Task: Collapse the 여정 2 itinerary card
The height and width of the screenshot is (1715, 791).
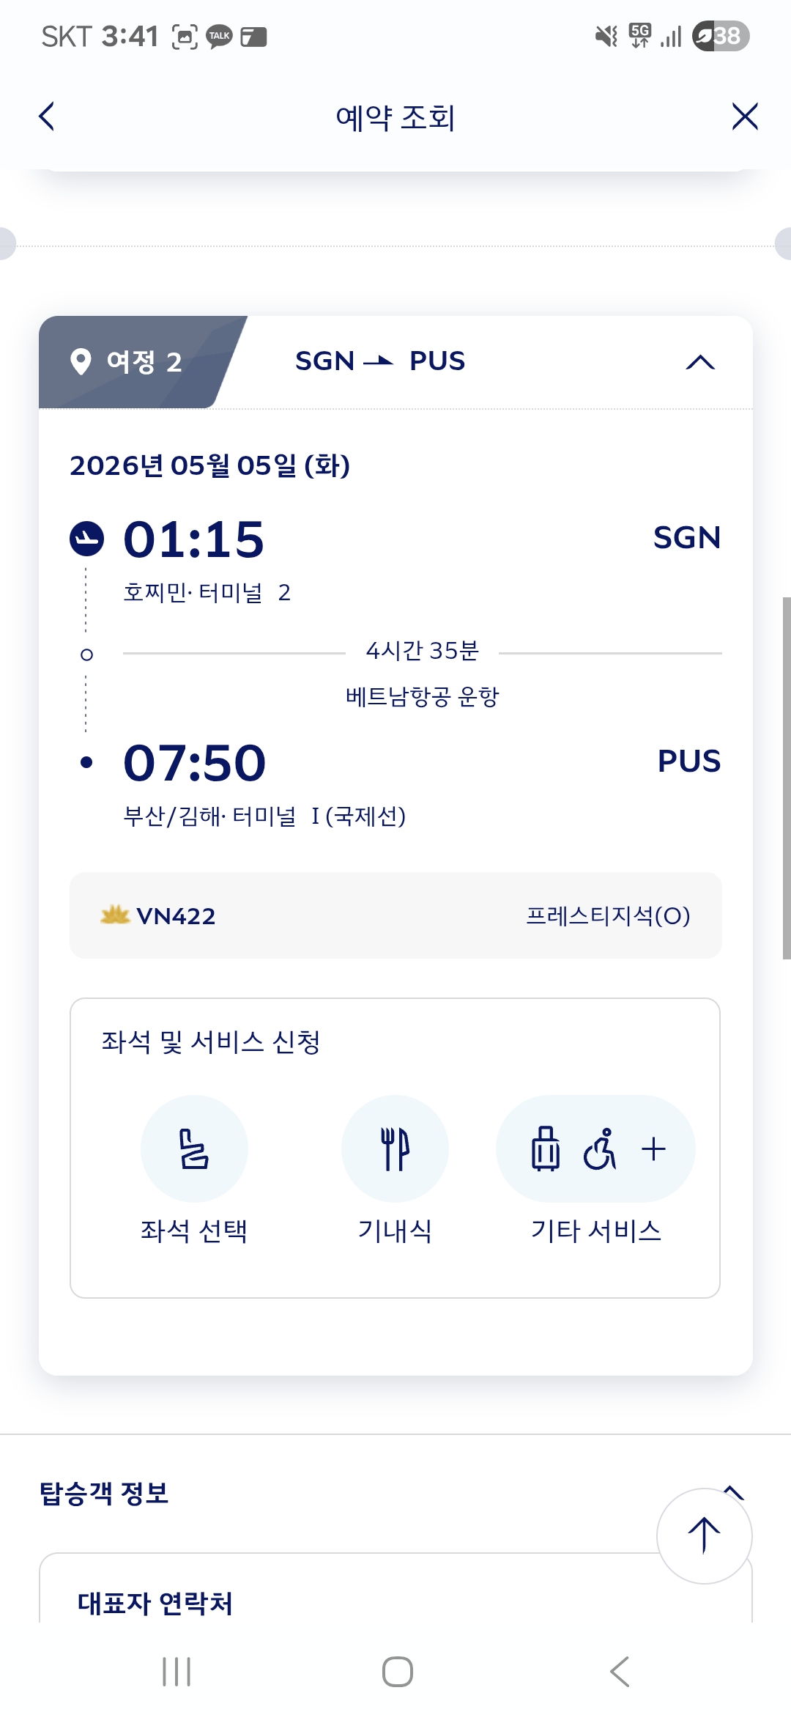Action: 699,362
